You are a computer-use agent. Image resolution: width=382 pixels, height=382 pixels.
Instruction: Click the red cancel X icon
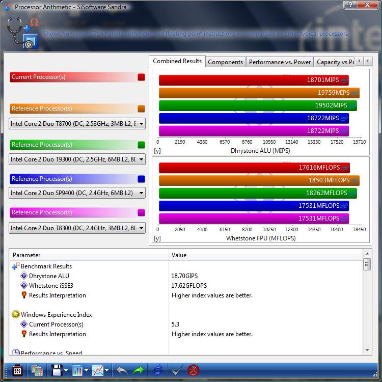pos(194,371)
